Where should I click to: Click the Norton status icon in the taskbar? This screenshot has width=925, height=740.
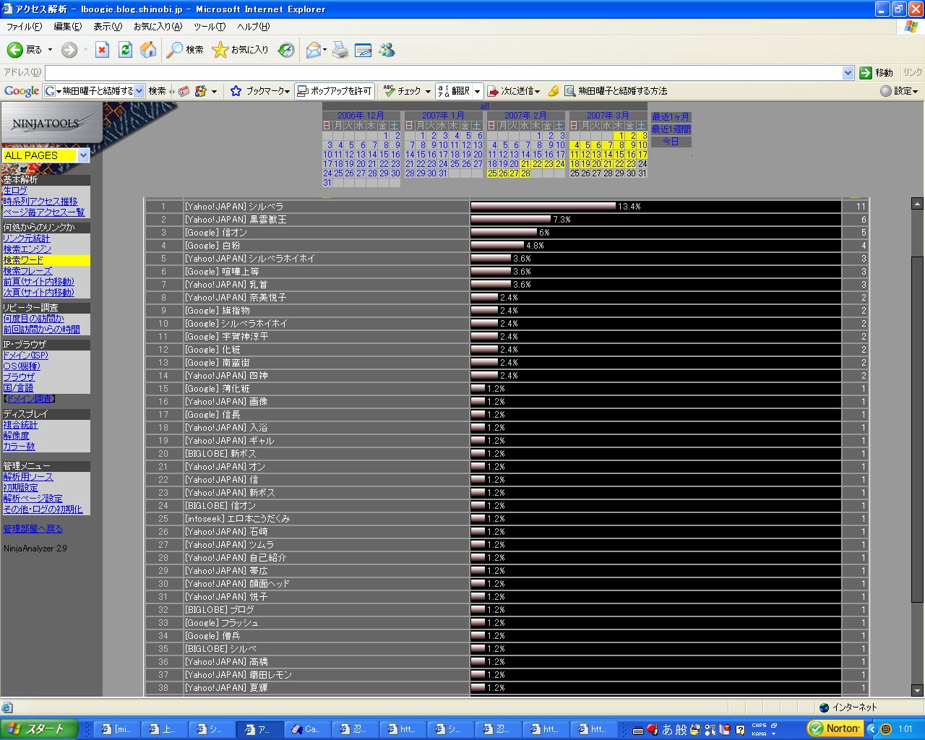pyautogui.click(x=834, y=728)
